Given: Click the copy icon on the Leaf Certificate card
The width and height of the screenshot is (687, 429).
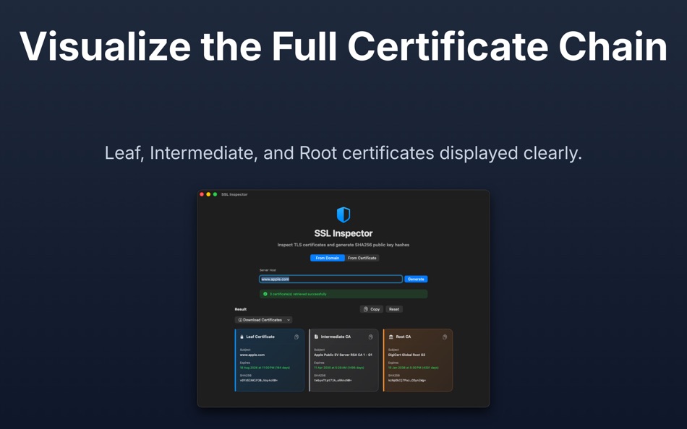Looking at the screenshot, I should tap(296, 337).
